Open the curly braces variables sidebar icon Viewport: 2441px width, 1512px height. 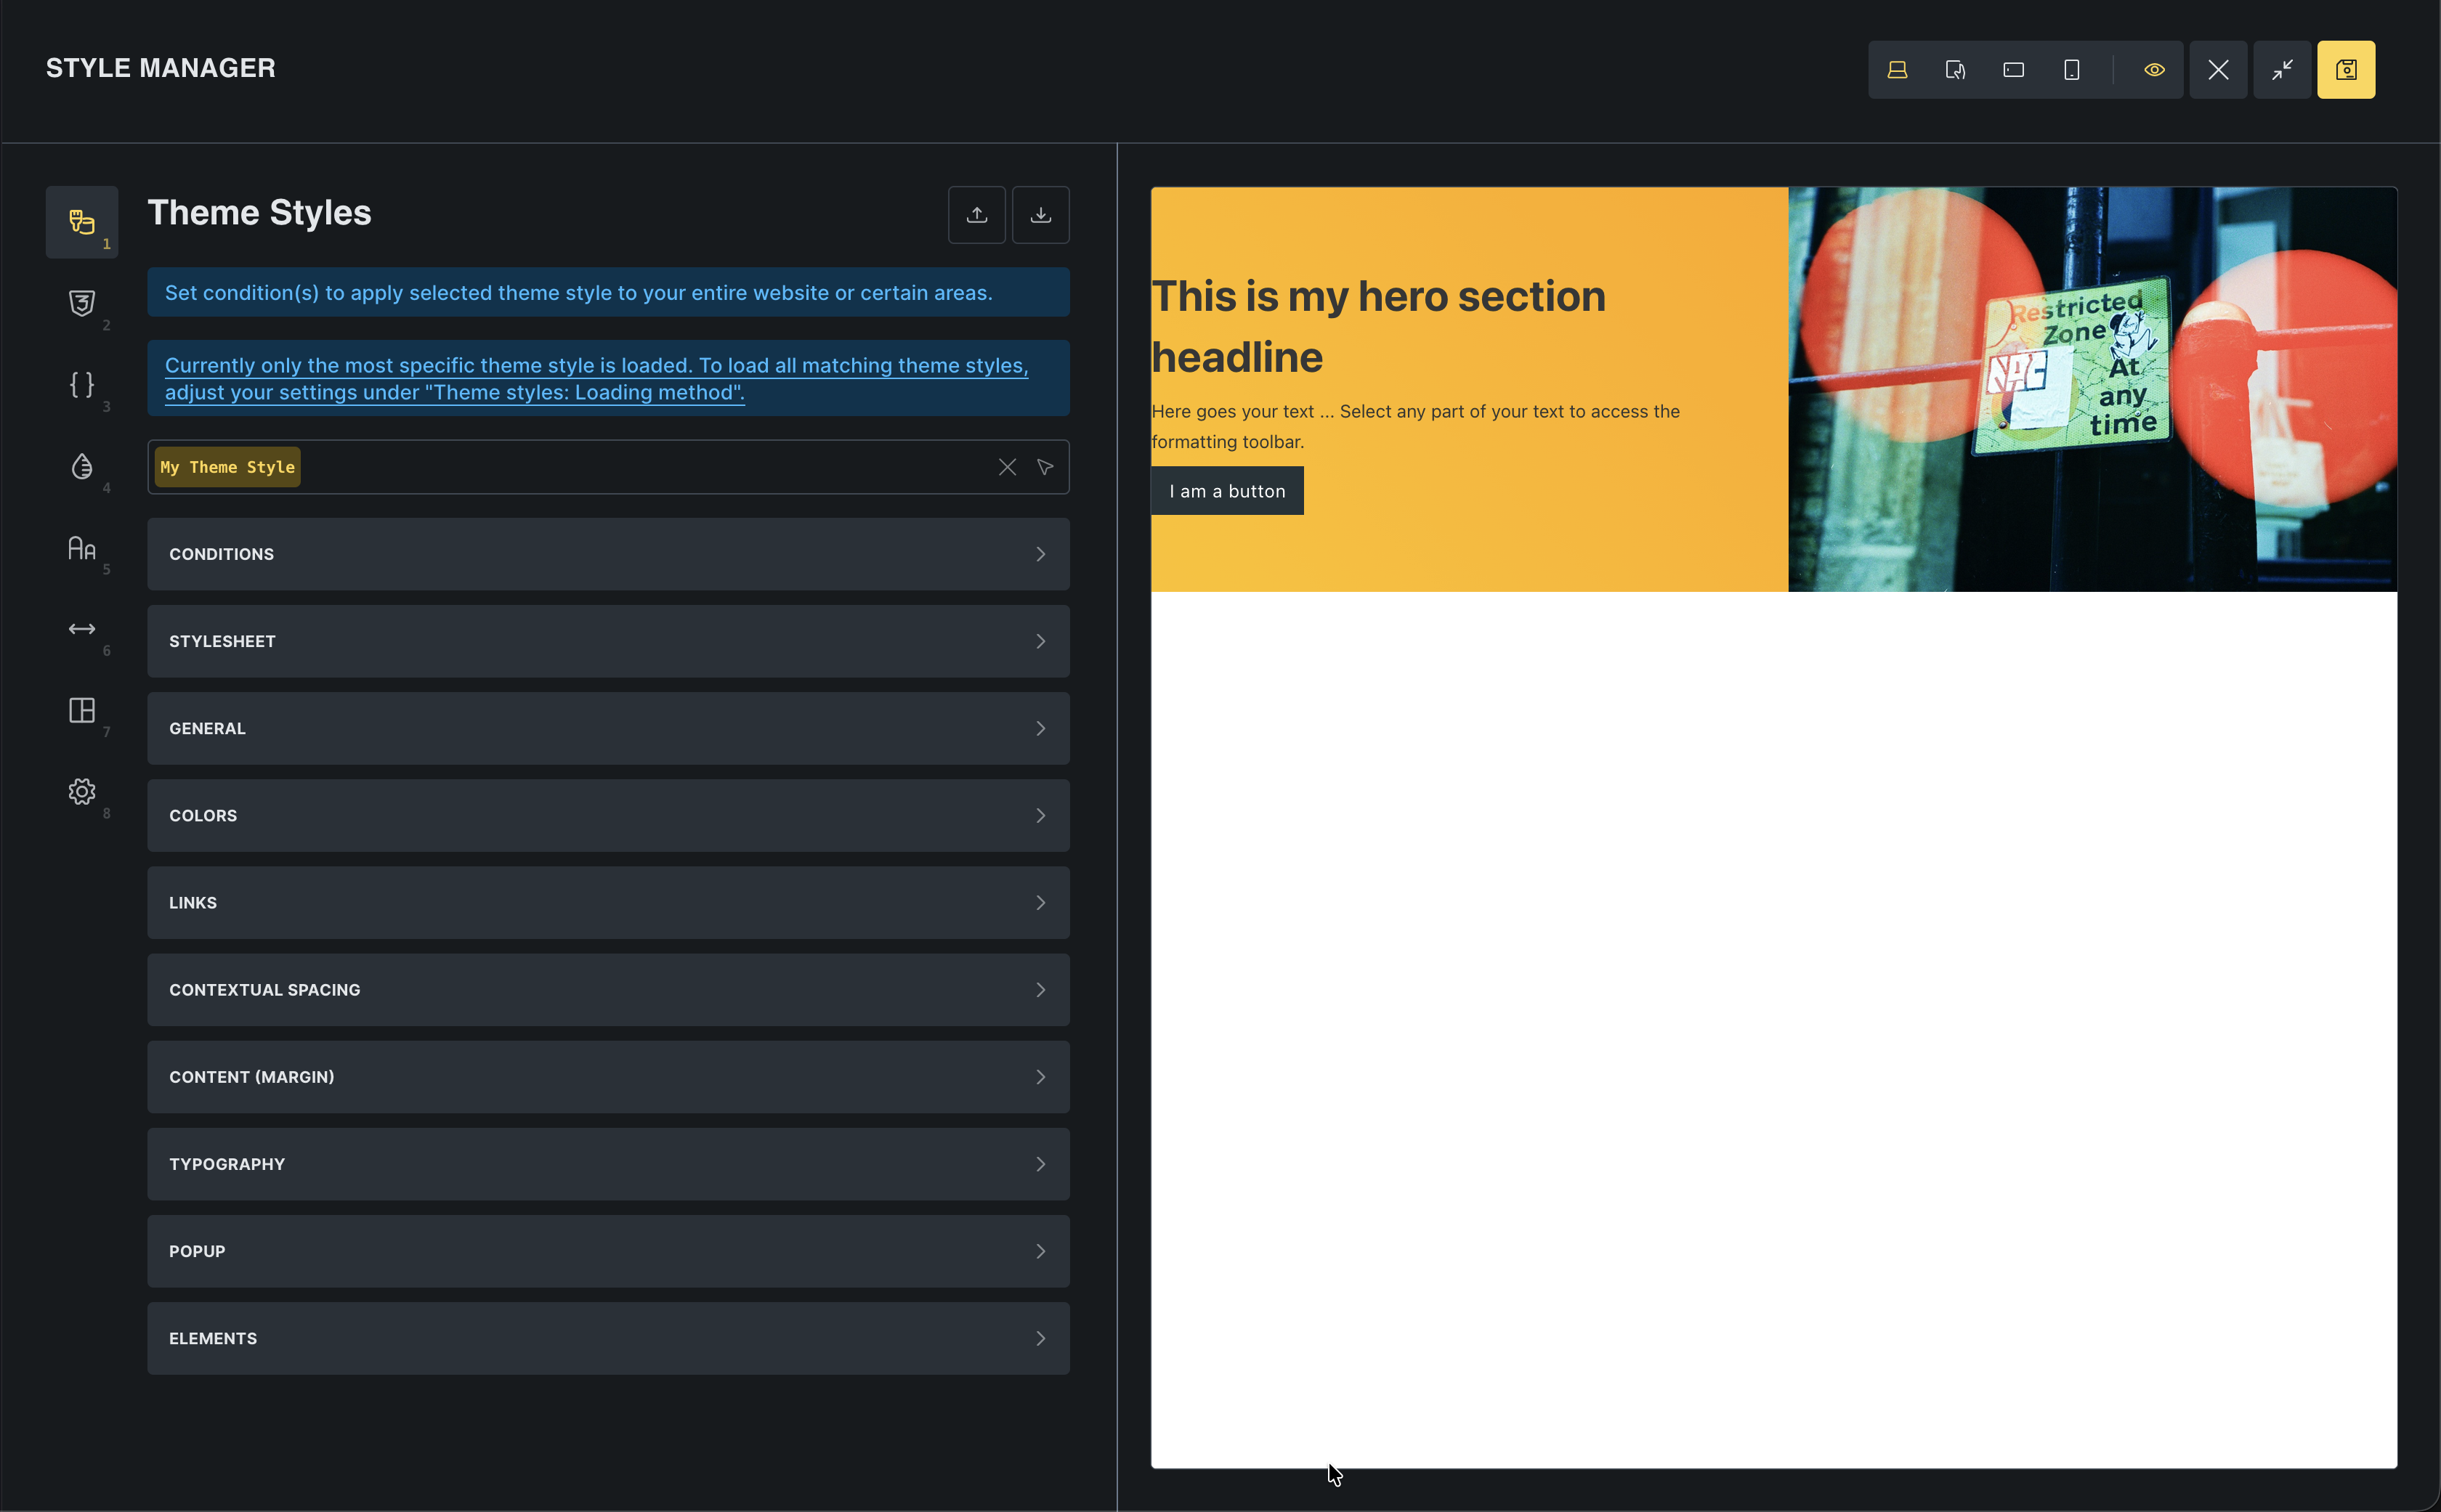81,385
